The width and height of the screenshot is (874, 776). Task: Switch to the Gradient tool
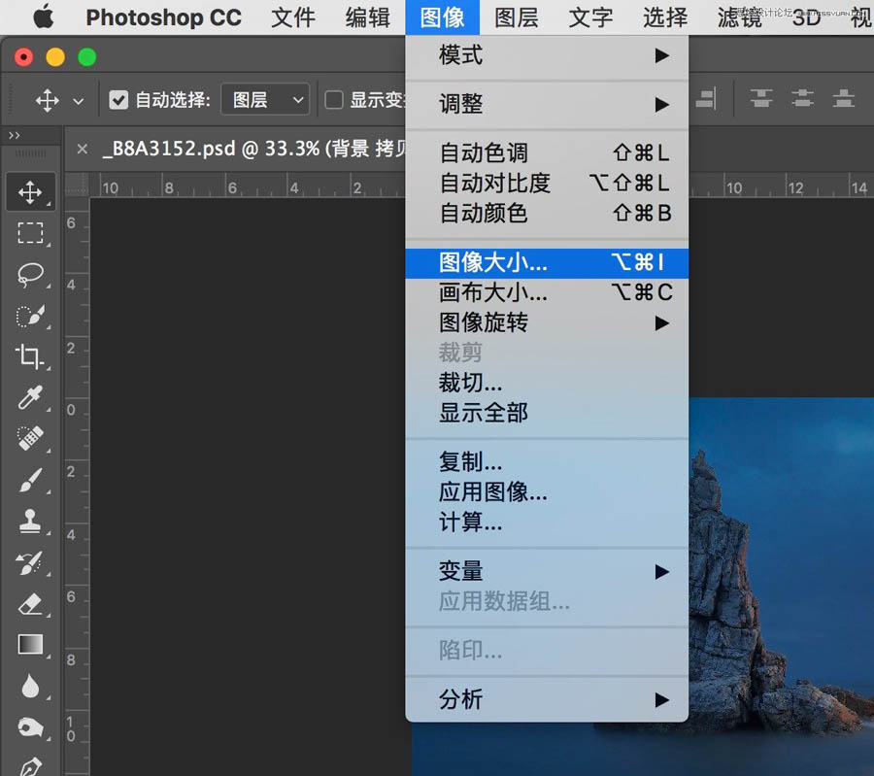(x=30, y=643)
